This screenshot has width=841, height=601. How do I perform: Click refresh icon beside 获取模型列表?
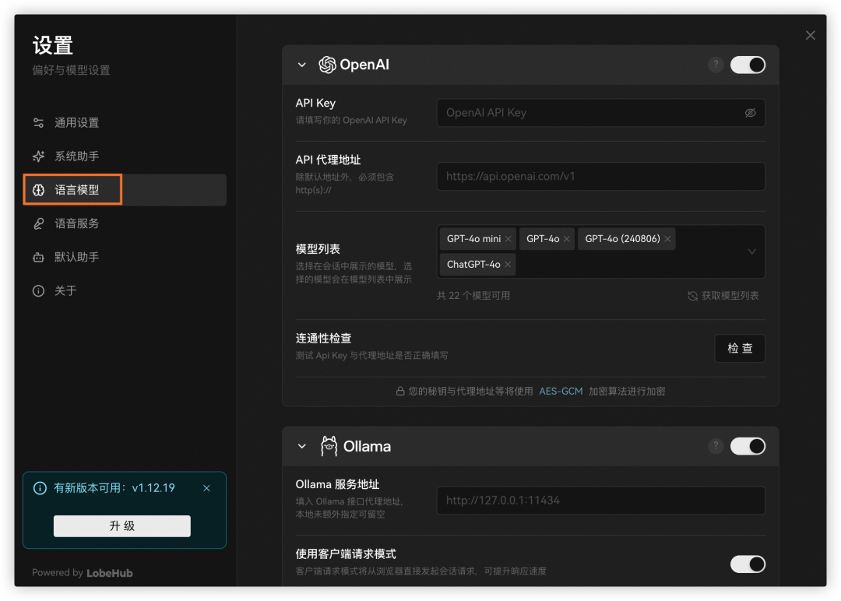pos(692,296)
